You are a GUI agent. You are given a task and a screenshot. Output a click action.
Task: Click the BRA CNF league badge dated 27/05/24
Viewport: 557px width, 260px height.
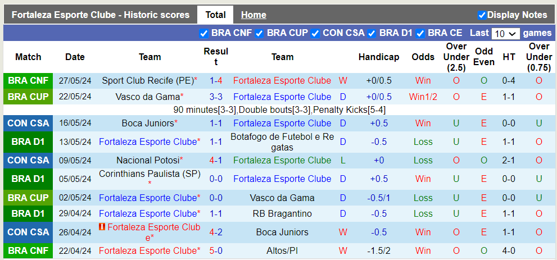[28, 80]
